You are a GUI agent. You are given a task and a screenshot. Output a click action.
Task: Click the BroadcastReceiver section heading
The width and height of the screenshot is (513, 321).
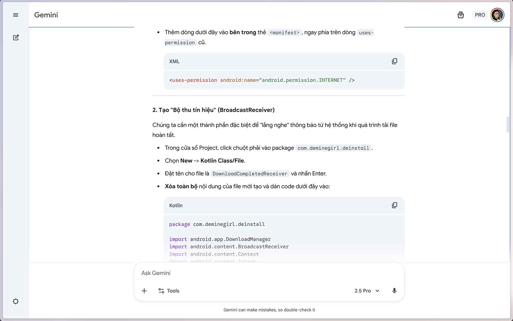click(x=213, y=110)
